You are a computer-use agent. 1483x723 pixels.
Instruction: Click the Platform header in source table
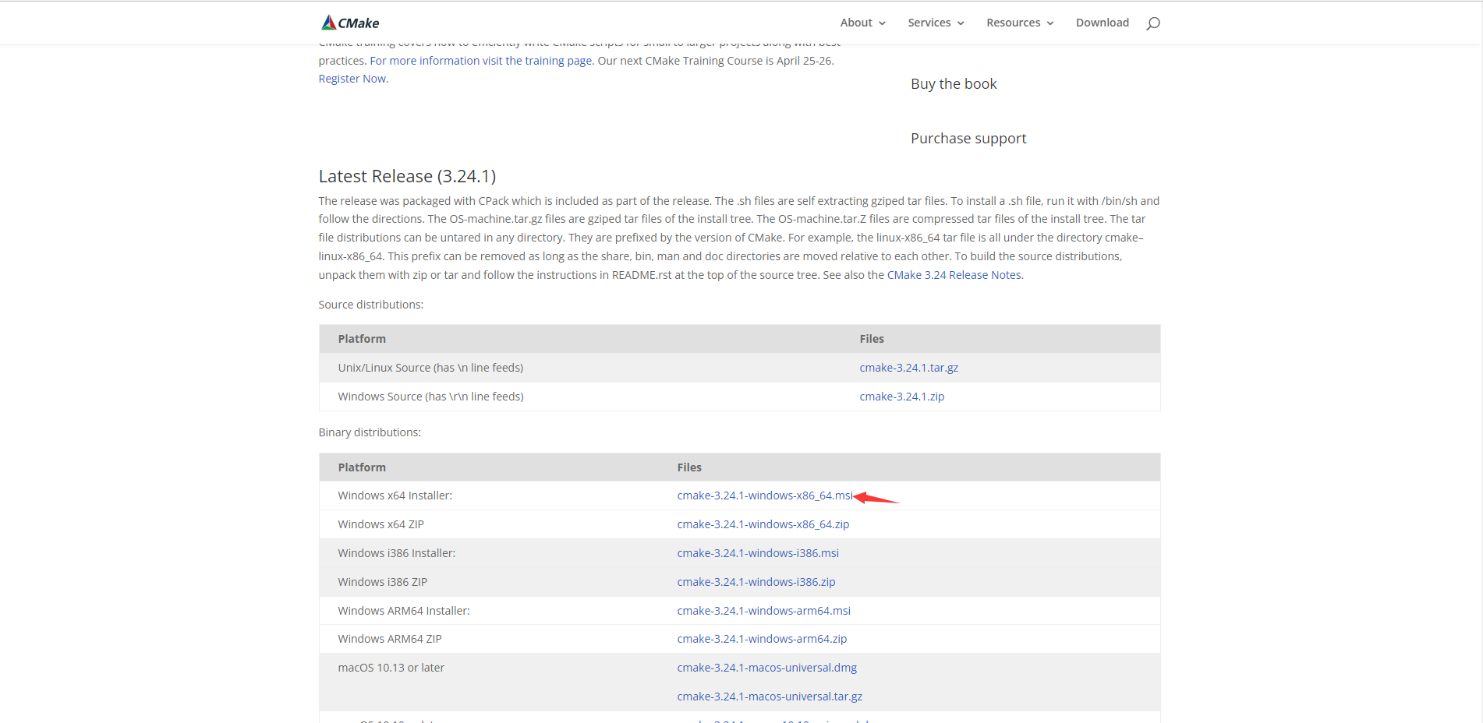pos(362,339)
